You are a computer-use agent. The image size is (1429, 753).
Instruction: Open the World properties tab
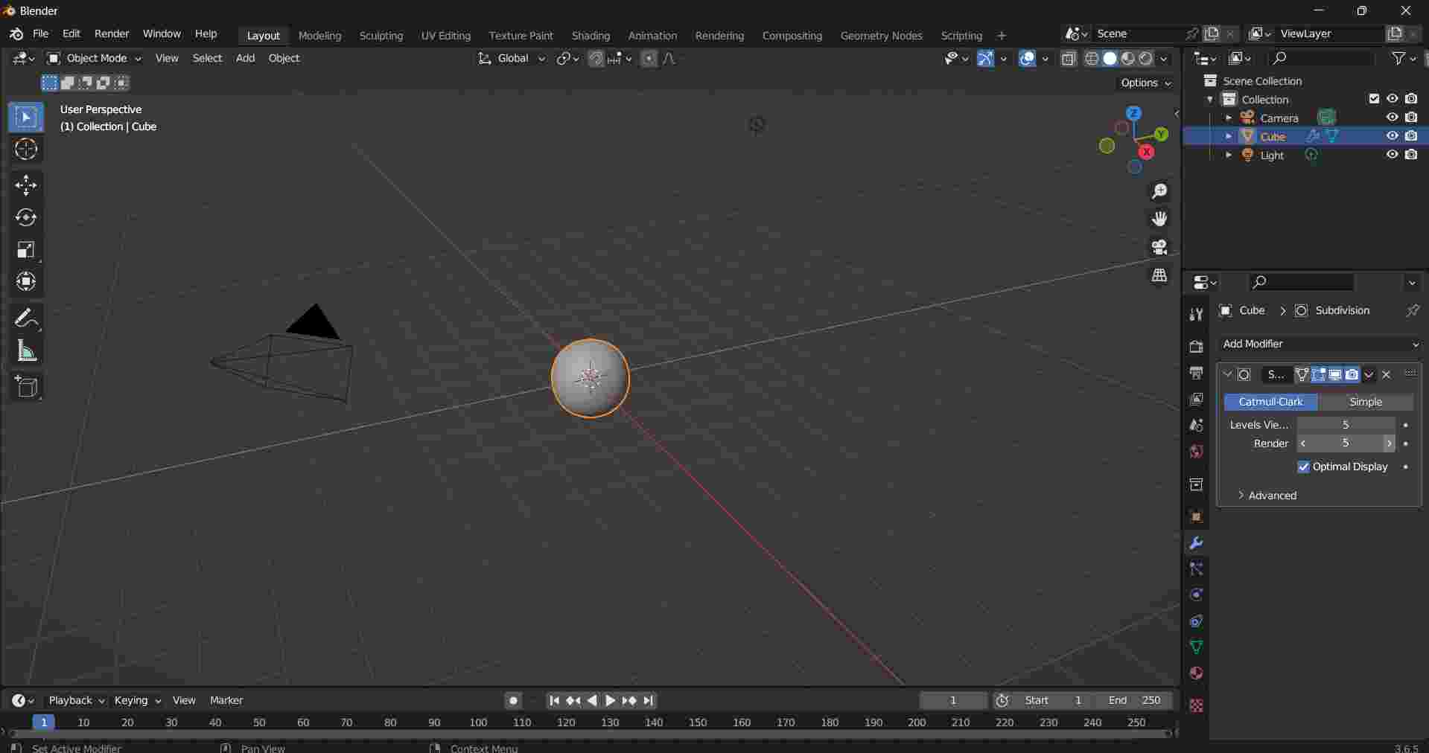coord(1196,452)
